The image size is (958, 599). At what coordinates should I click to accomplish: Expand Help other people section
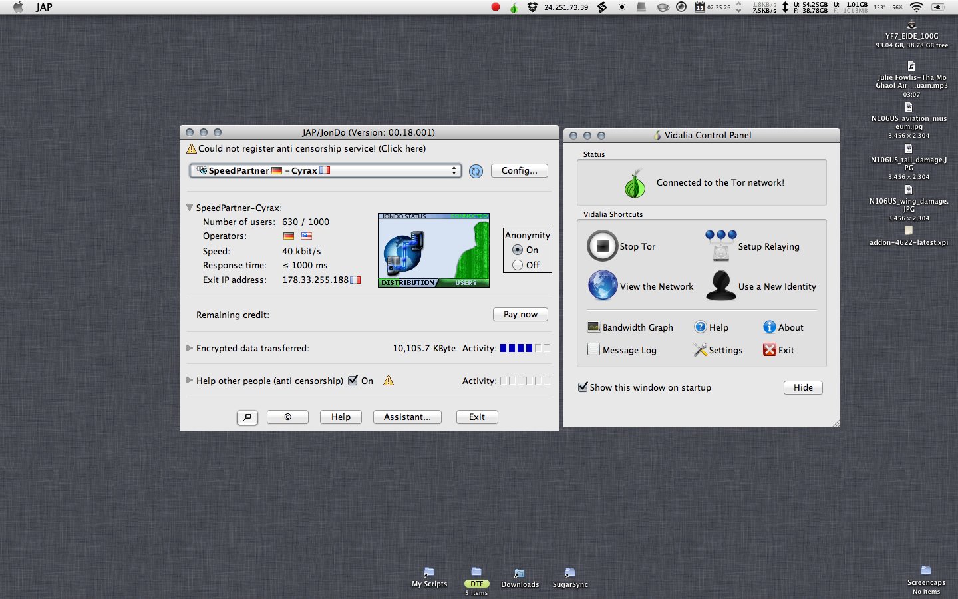coord(190,381)
